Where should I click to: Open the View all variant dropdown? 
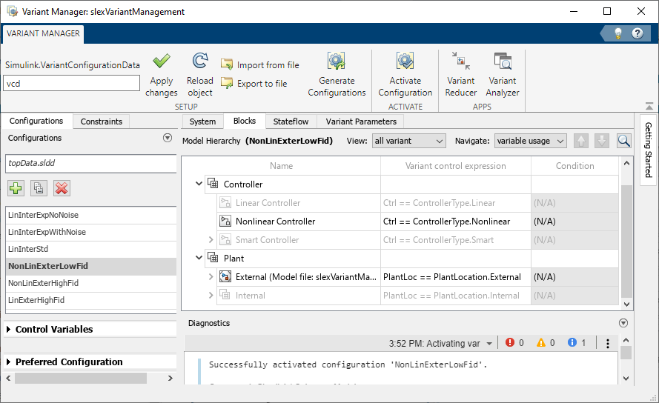click(408, 141)
